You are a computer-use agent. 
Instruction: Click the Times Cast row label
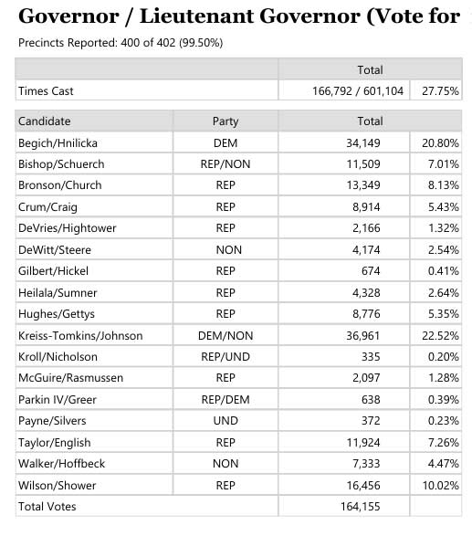[x=46, y=91]
